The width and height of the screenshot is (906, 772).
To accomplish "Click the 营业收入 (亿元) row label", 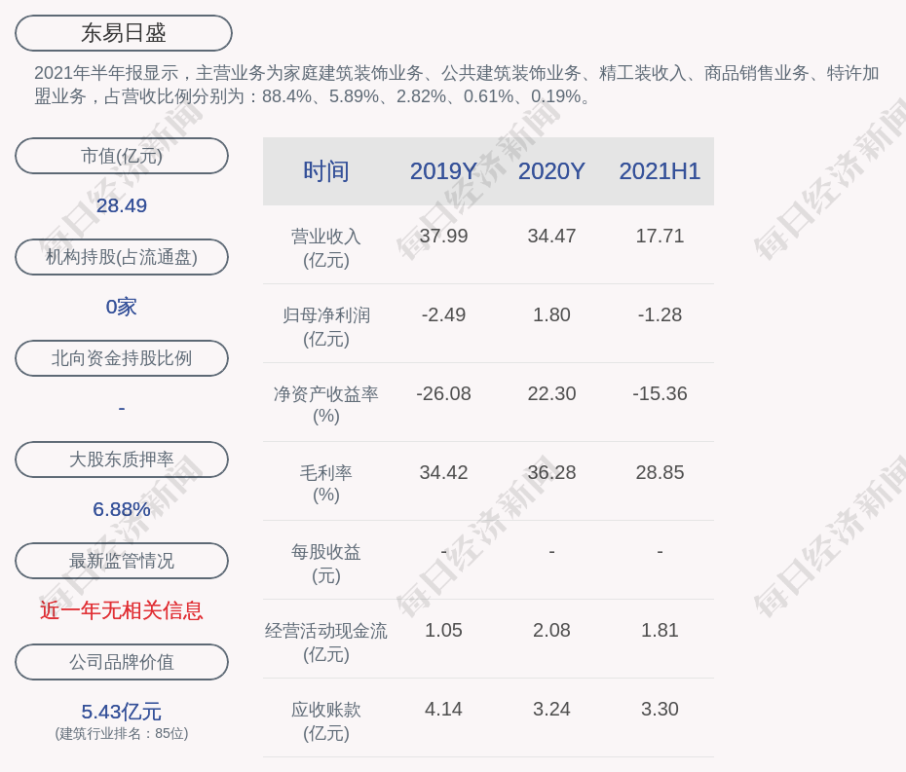I will [326, 248].
